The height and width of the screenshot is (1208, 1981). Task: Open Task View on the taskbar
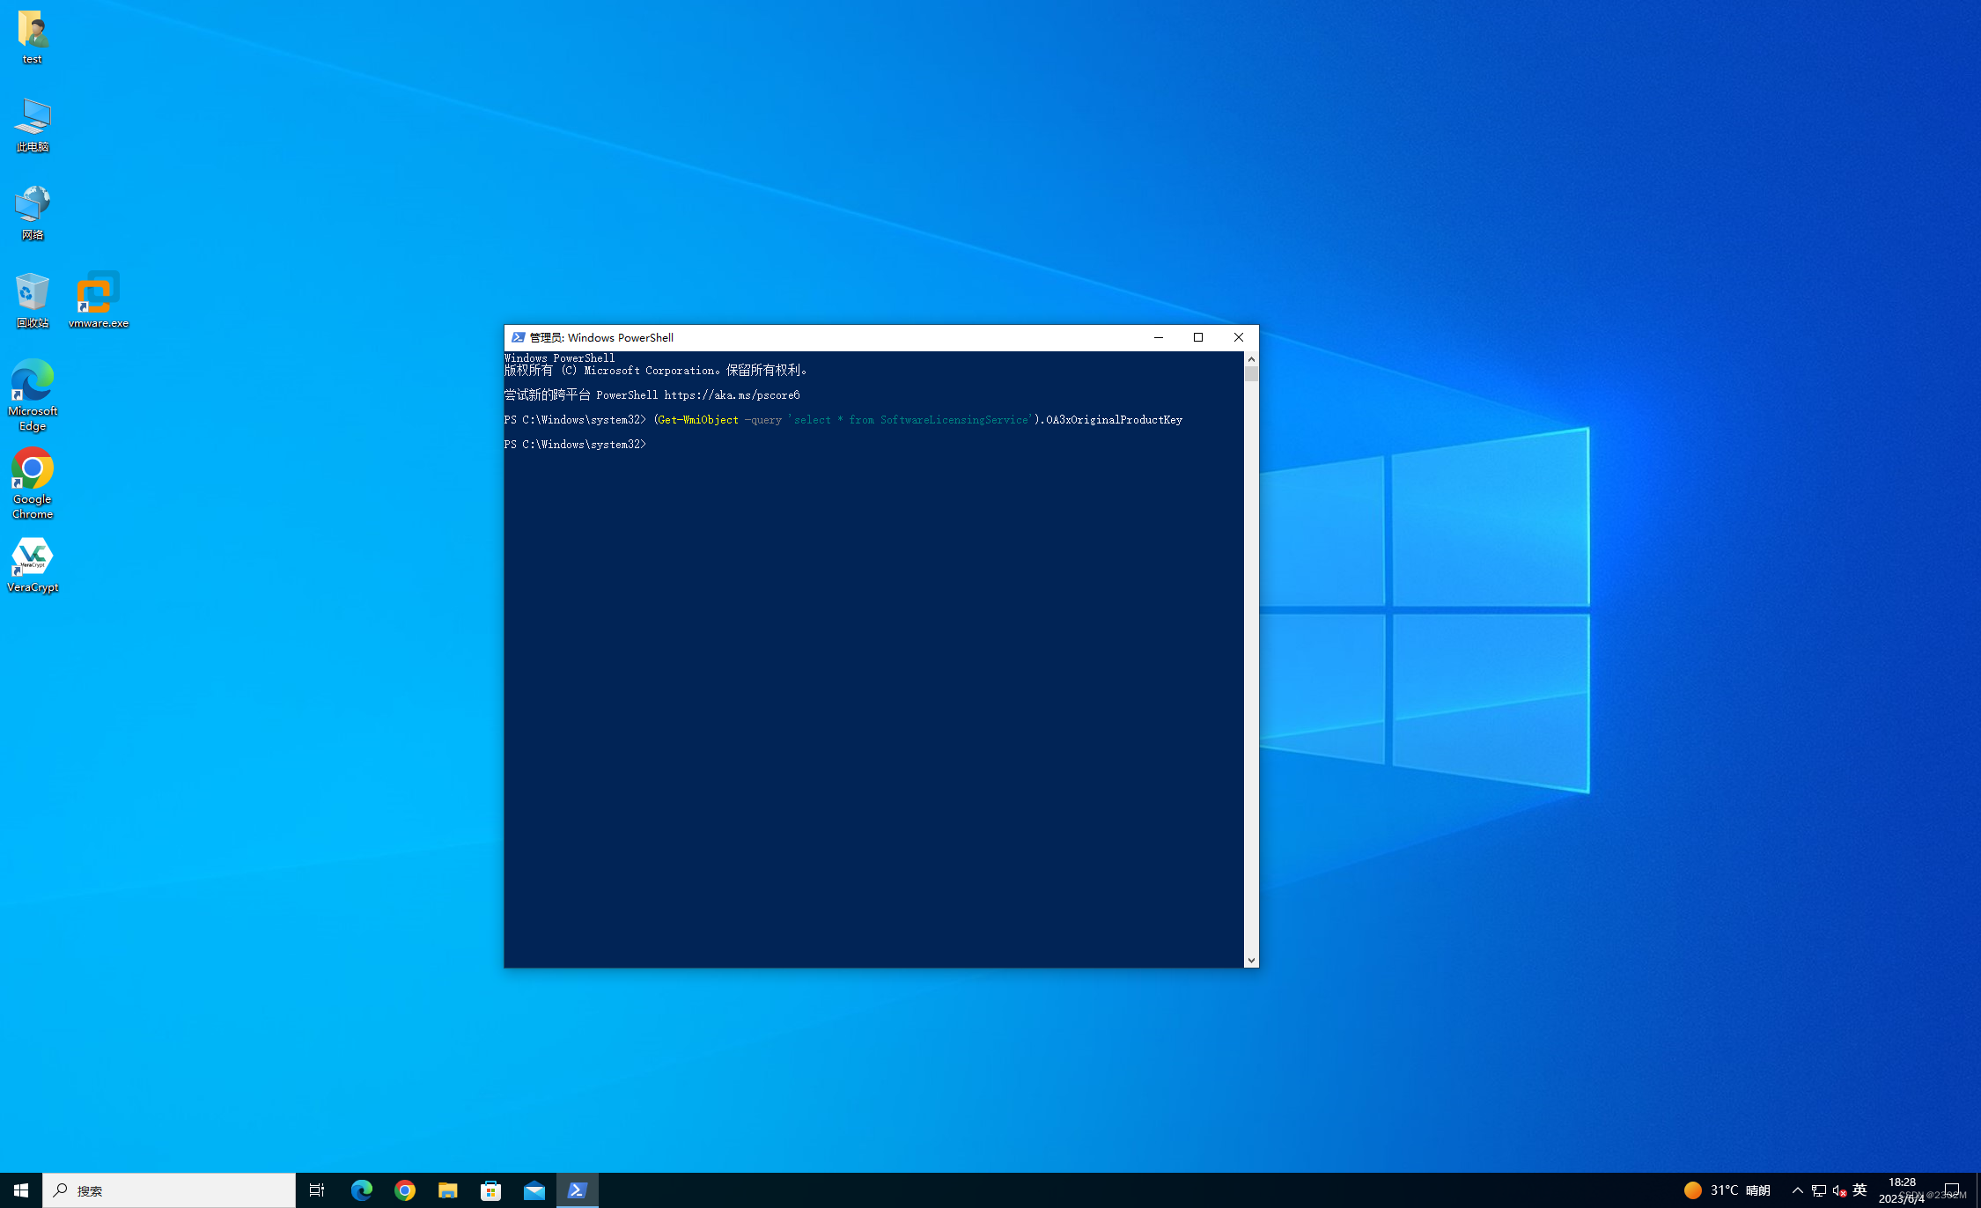click(317, 1190)
